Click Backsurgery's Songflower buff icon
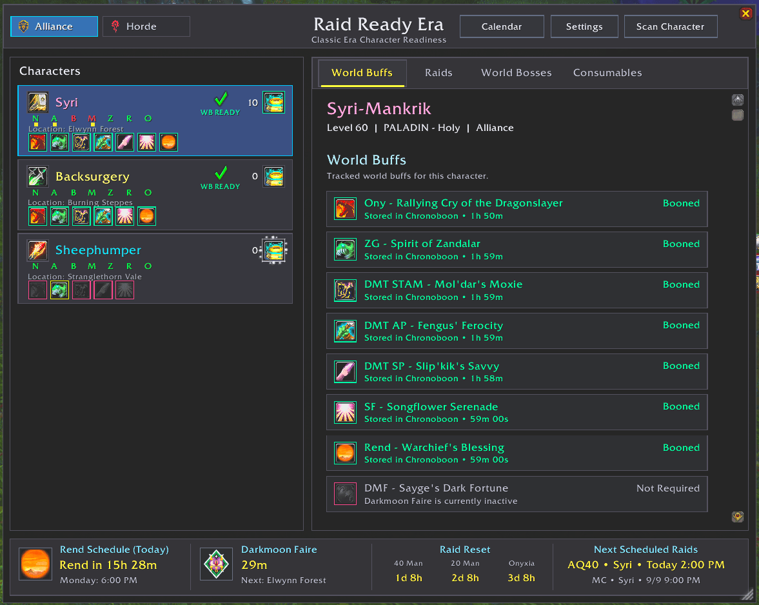759x605 pixels. 125,216
